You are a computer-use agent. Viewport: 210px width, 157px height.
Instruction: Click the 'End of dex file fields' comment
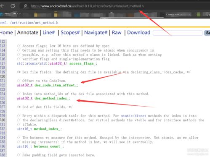[x=45, y=107]
